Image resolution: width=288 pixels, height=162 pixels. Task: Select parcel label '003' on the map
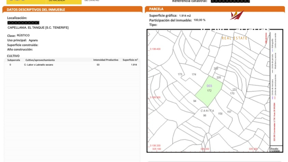coord(209,86)
